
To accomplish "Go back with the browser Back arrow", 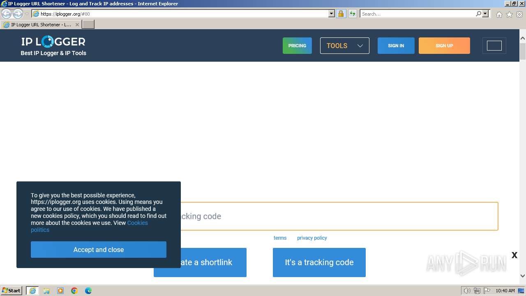I will (x=6, y=14).
